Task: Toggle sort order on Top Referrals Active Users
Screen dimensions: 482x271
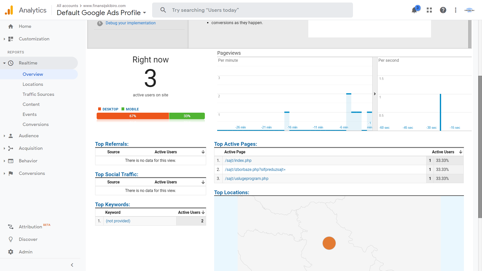Action: coord(203,152)
